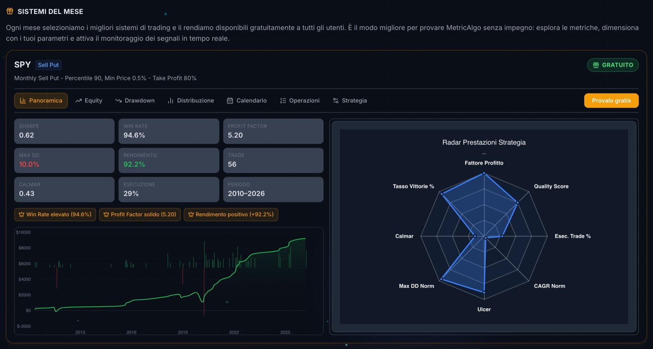Click the Profit Factor 5.20 card
653x349 pixels.
point(273,131)
